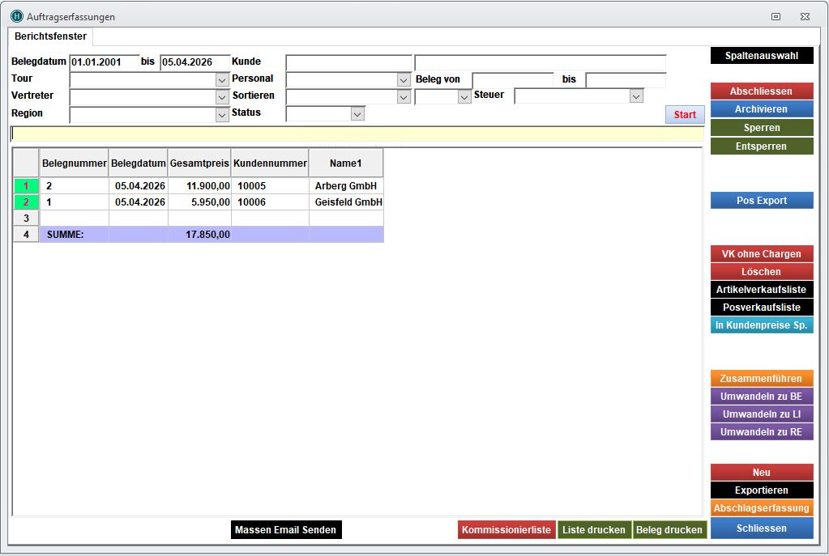
Task: Click the Massen Email Senden button
Action: point(286,530)
